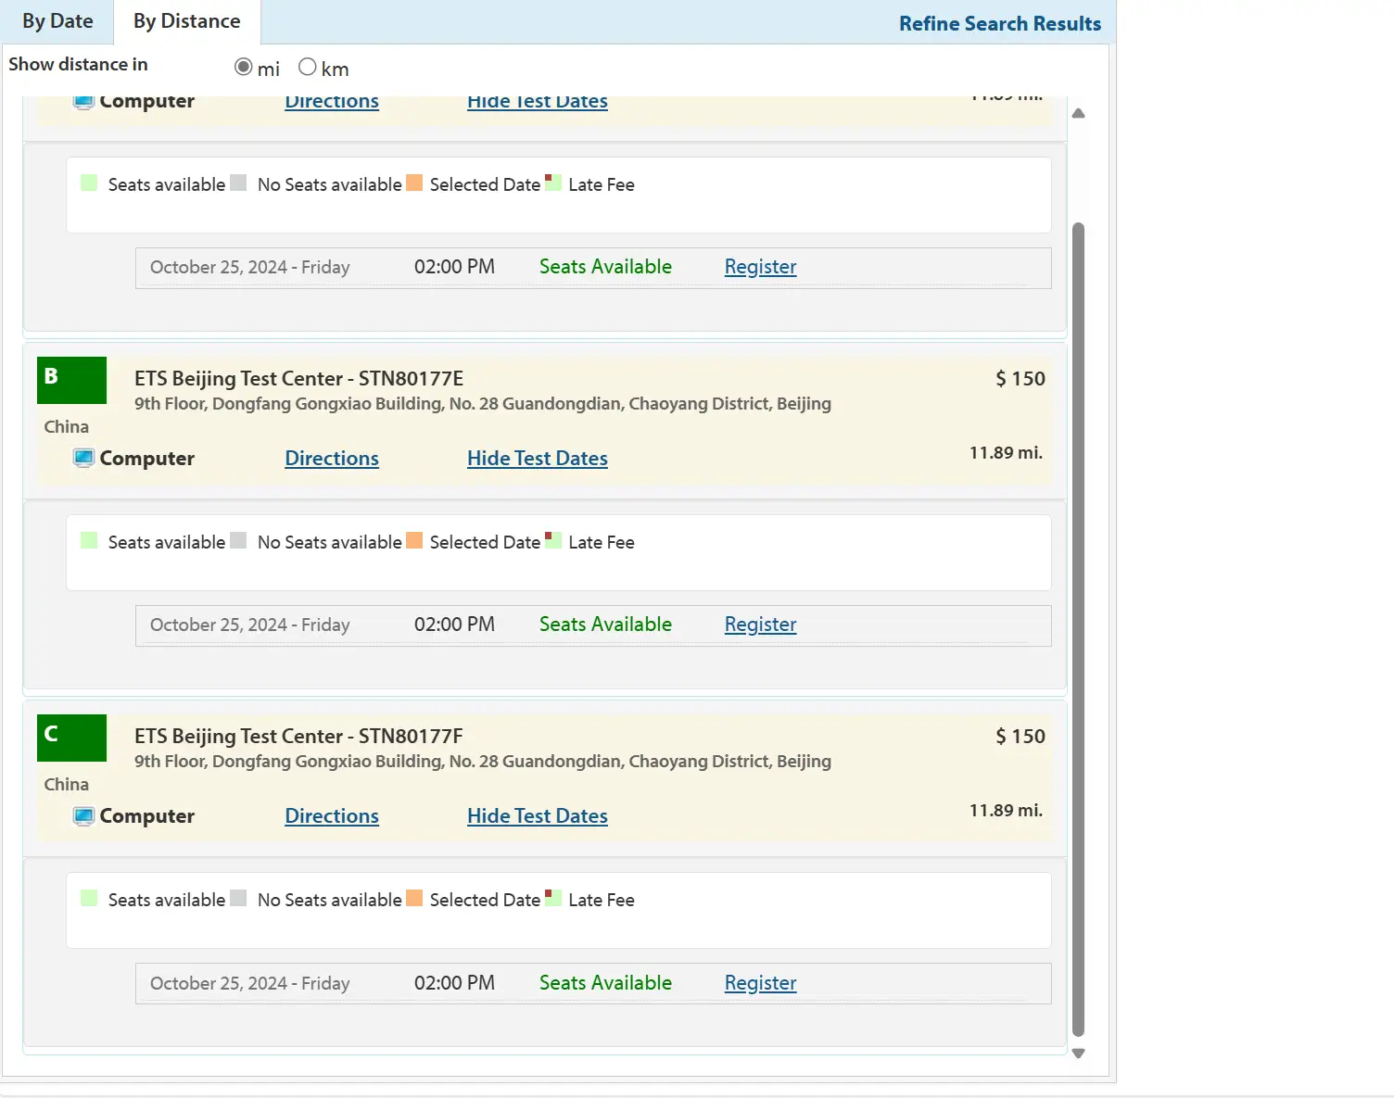Register for STN80177E October 25 slot

760,625
